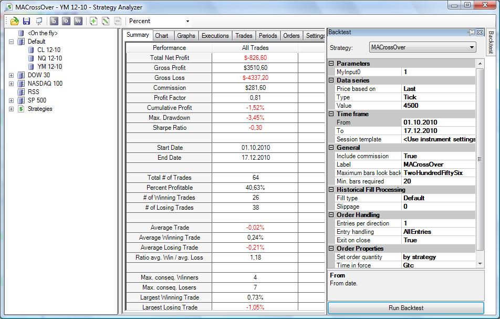500x319 pixels.
Task: Click the green plus add icon
Action: click(93, 21)
